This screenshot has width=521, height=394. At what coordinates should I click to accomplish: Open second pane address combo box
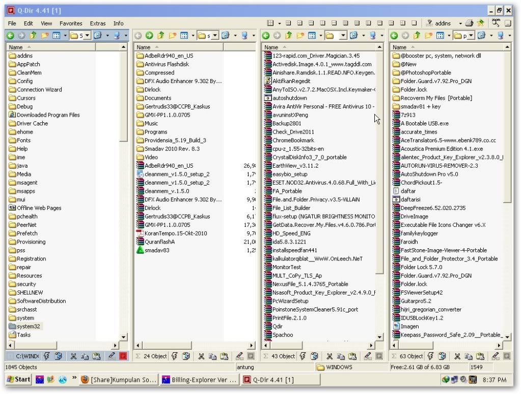pyautogui.click(x=215, y=35)
